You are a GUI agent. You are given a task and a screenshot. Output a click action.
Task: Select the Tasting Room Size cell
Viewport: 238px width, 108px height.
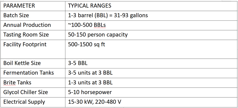[33, 35]
